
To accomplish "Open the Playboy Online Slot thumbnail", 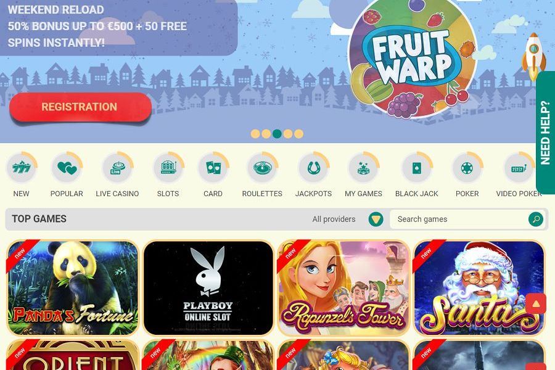I will pos(208,288).
